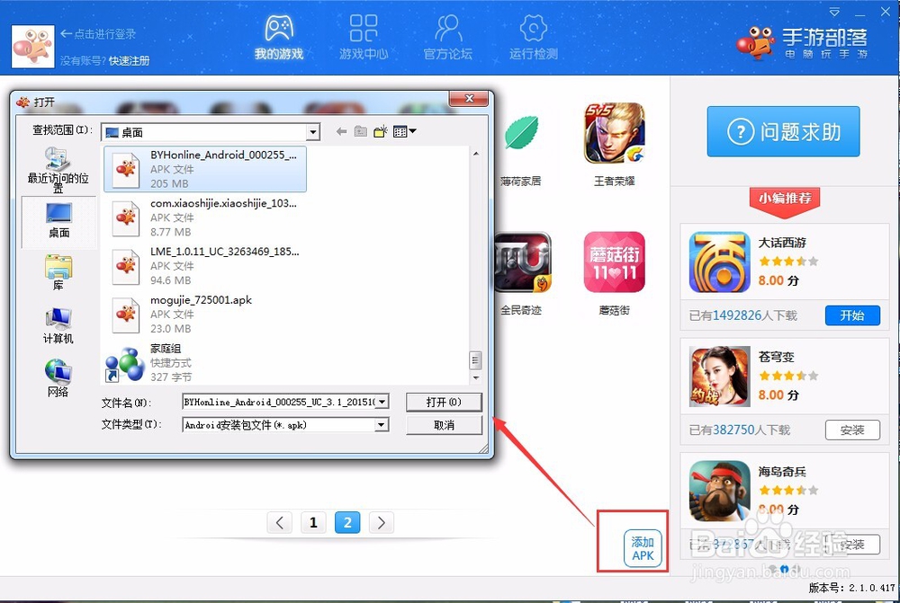Go to previous page arrow

point(280,523)
